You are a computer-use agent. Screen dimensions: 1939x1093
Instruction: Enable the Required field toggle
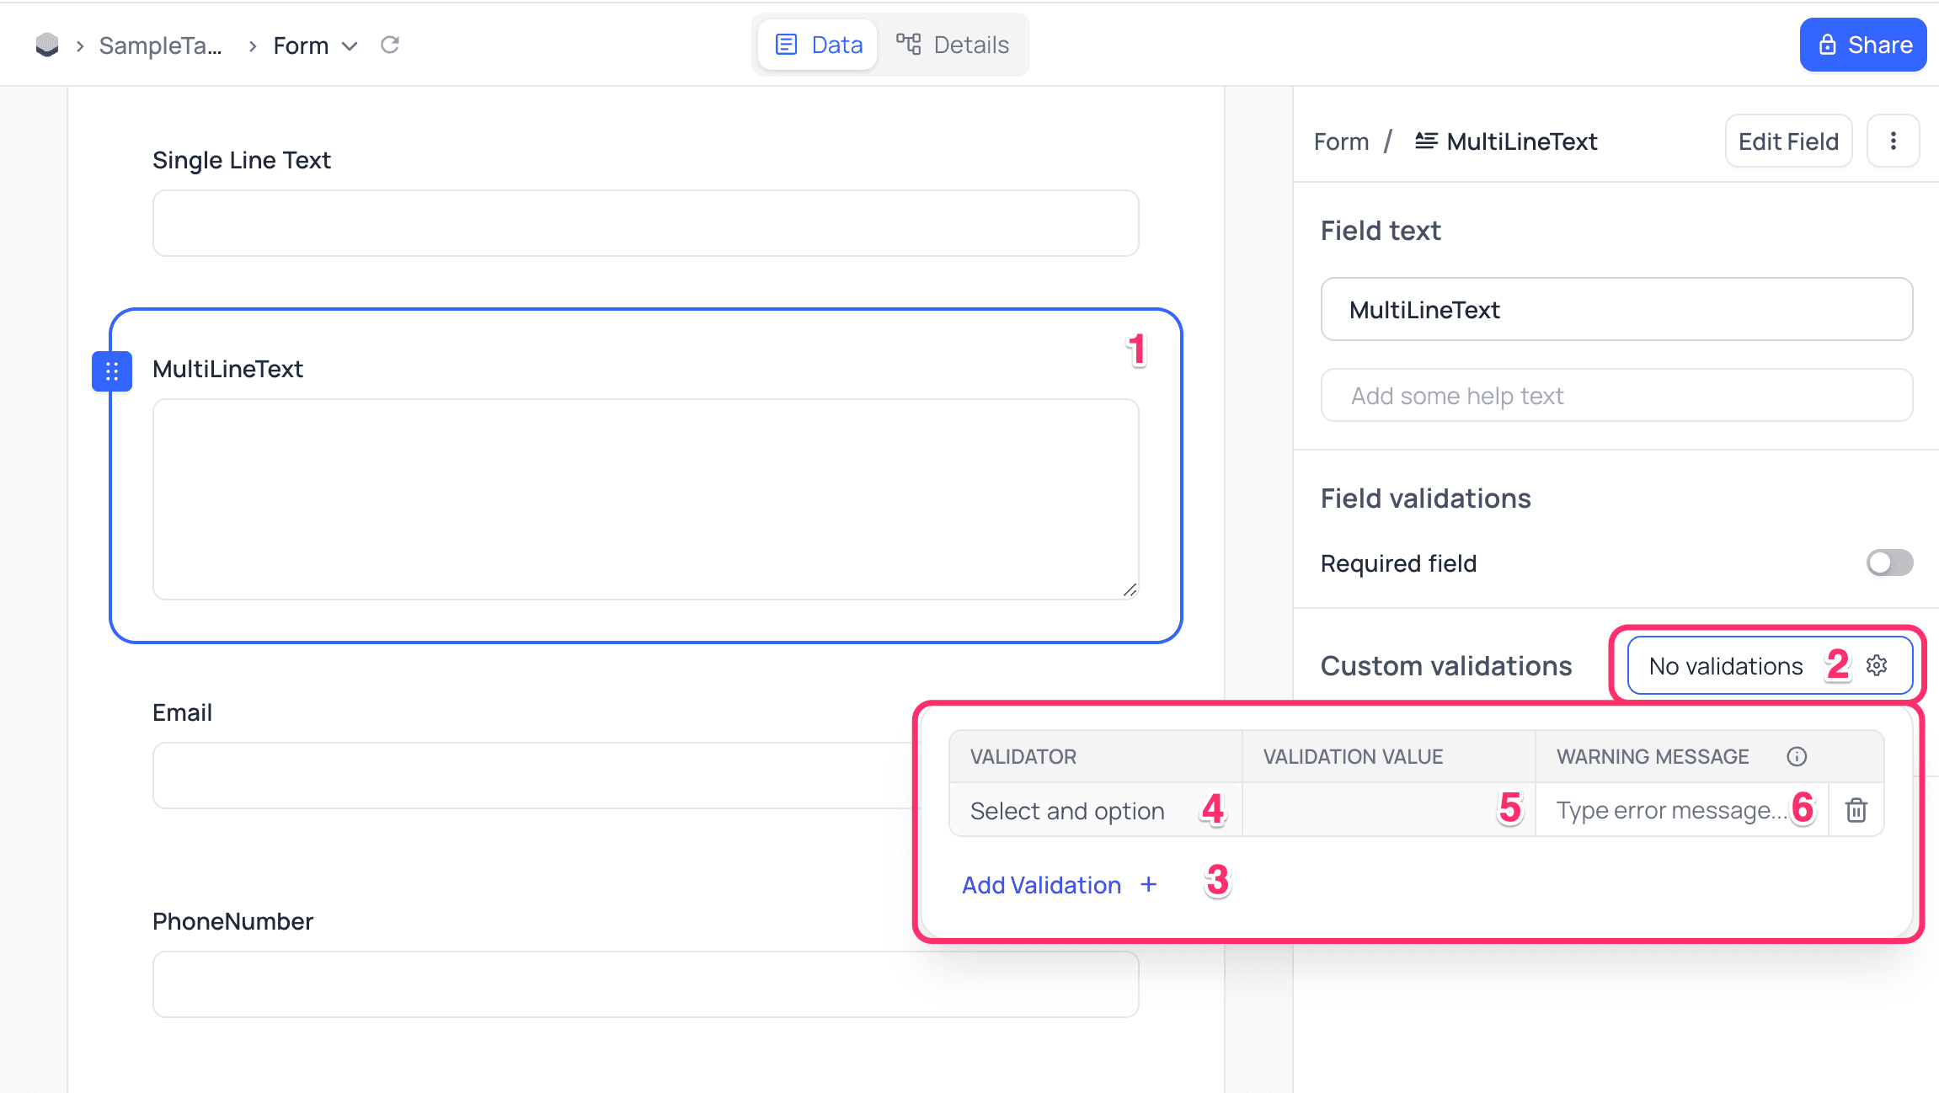pyautogui.click(x=1889, y=562)
